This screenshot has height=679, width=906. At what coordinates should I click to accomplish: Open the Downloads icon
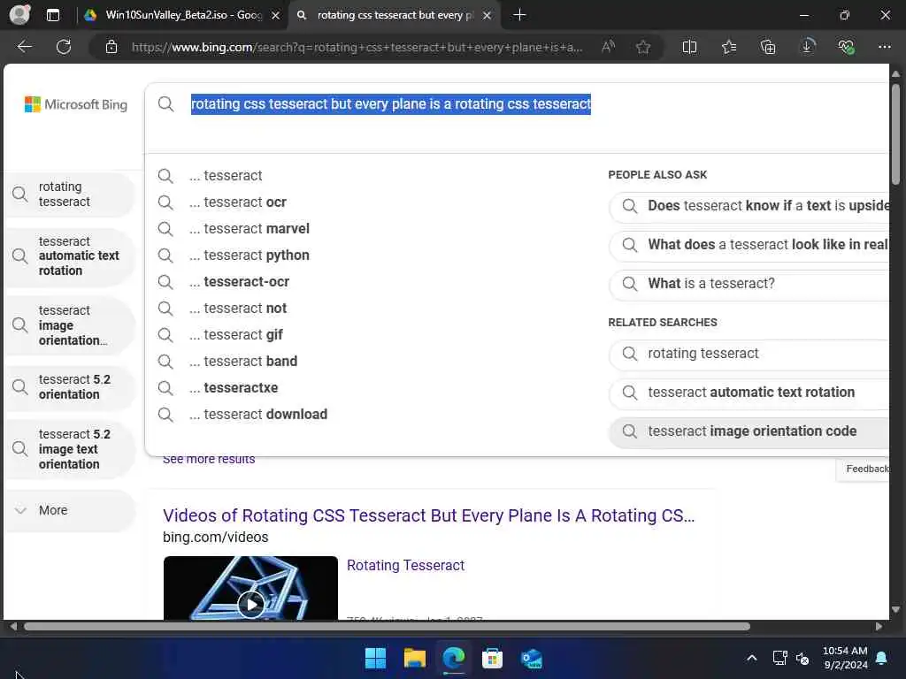pyautogui.click(x=807, y=47)
